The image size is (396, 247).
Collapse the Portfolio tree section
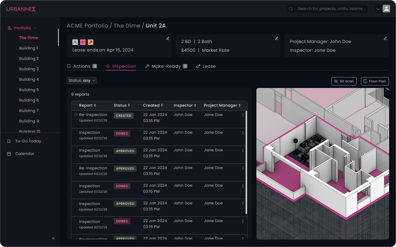35,28
